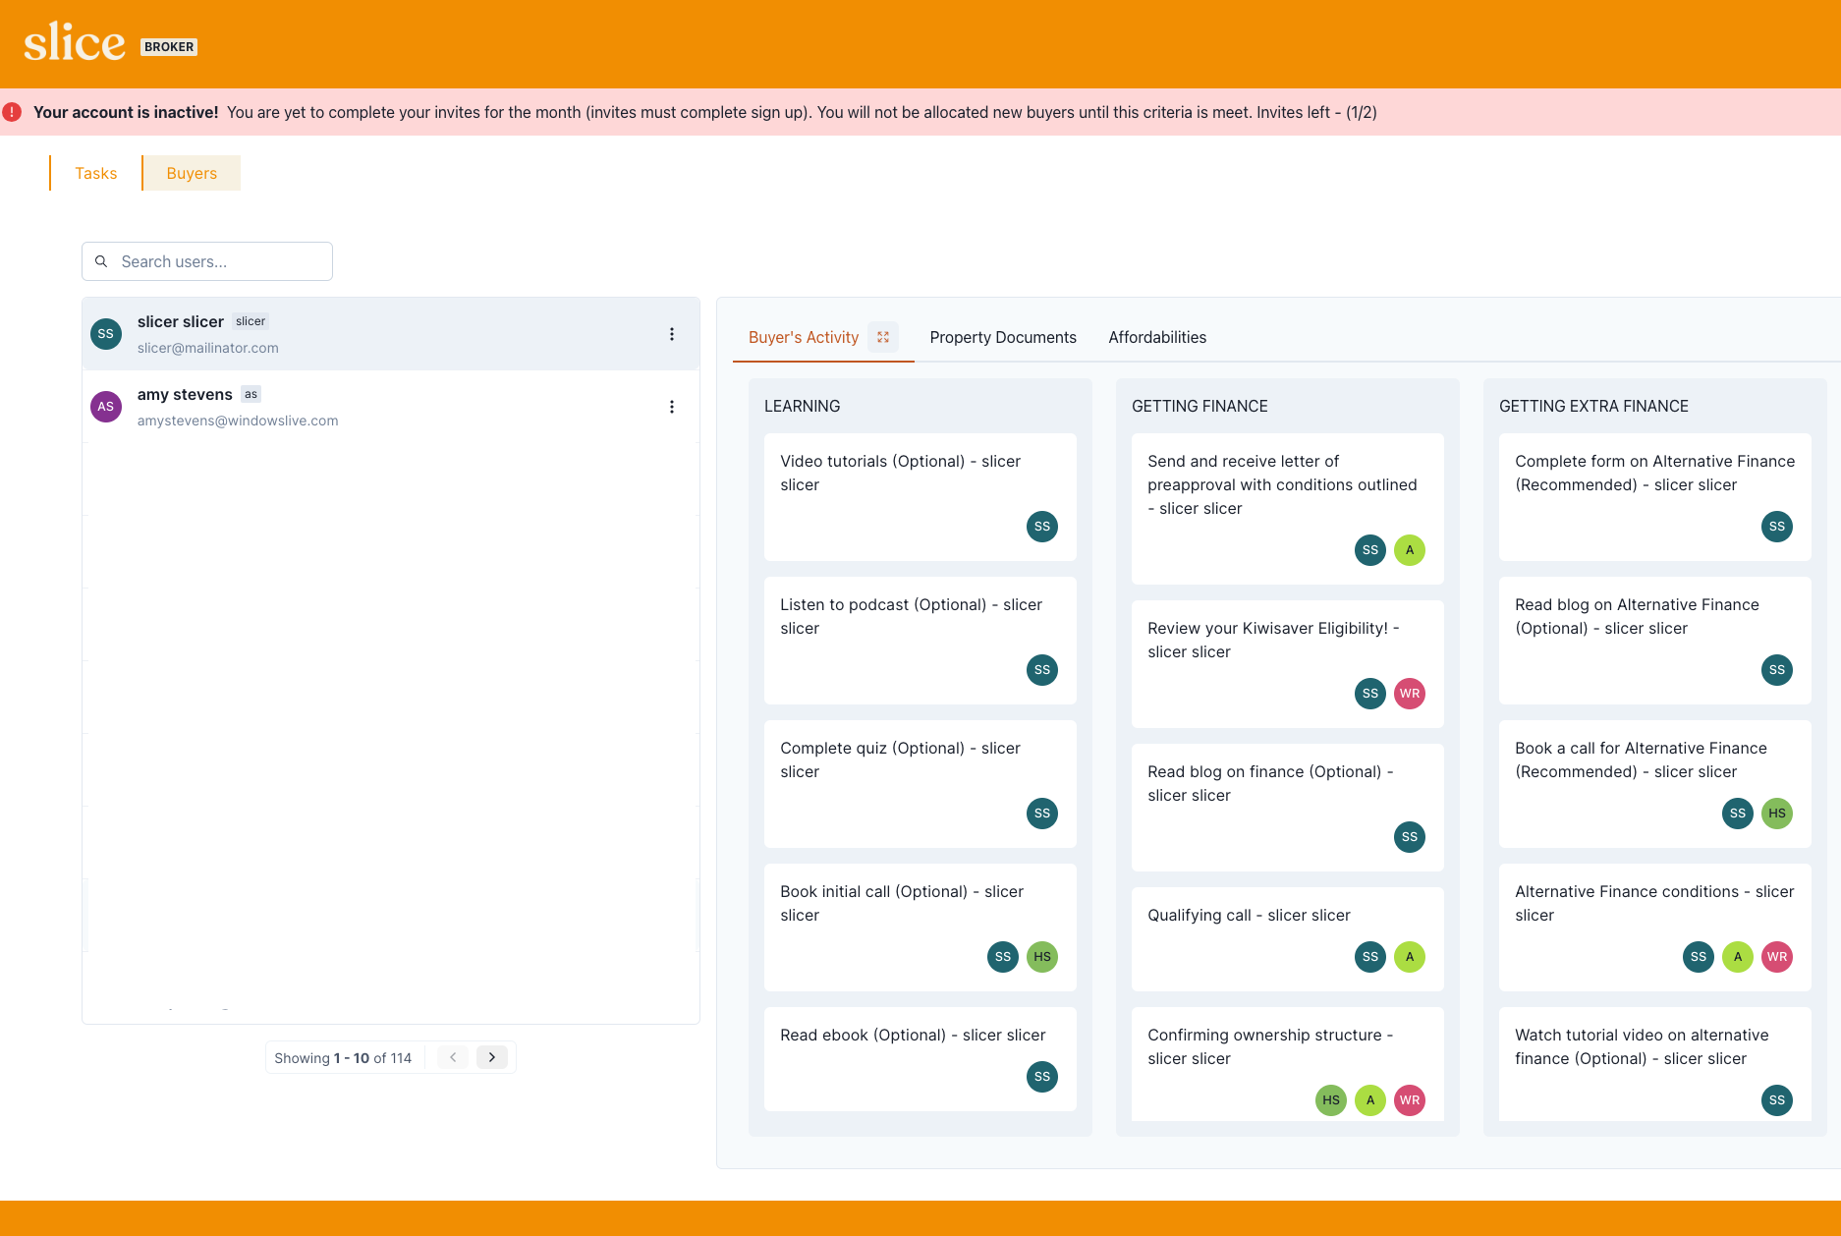The height and width of the screenshot is (1236, 1841).
Task: Open the Qualifying call task card
Action: click(1249, 916)
